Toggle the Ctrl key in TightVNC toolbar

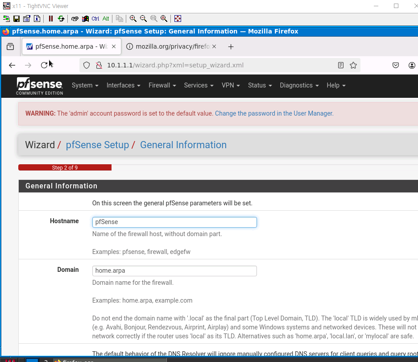click(95, 19)
